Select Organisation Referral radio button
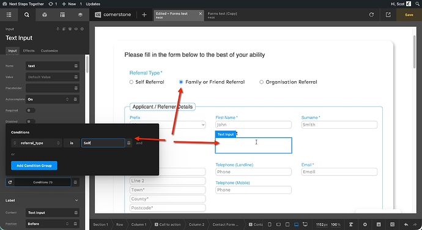The image size is (422, 230). [x=261, y=82]
